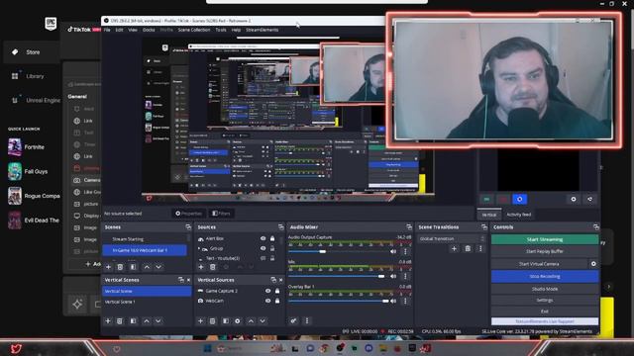Move vertical source up
The image size is (634, 356).
tap(251, 320)
